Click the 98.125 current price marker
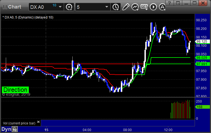211x133 pixels. coord(201,42)
